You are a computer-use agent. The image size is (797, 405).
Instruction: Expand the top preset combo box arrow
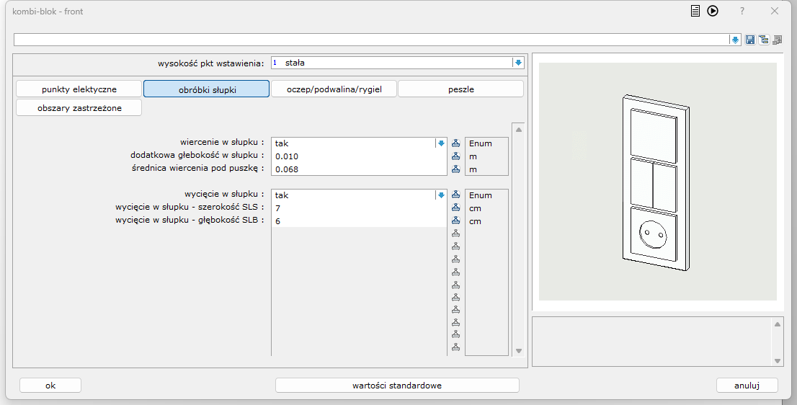(735, 40)
